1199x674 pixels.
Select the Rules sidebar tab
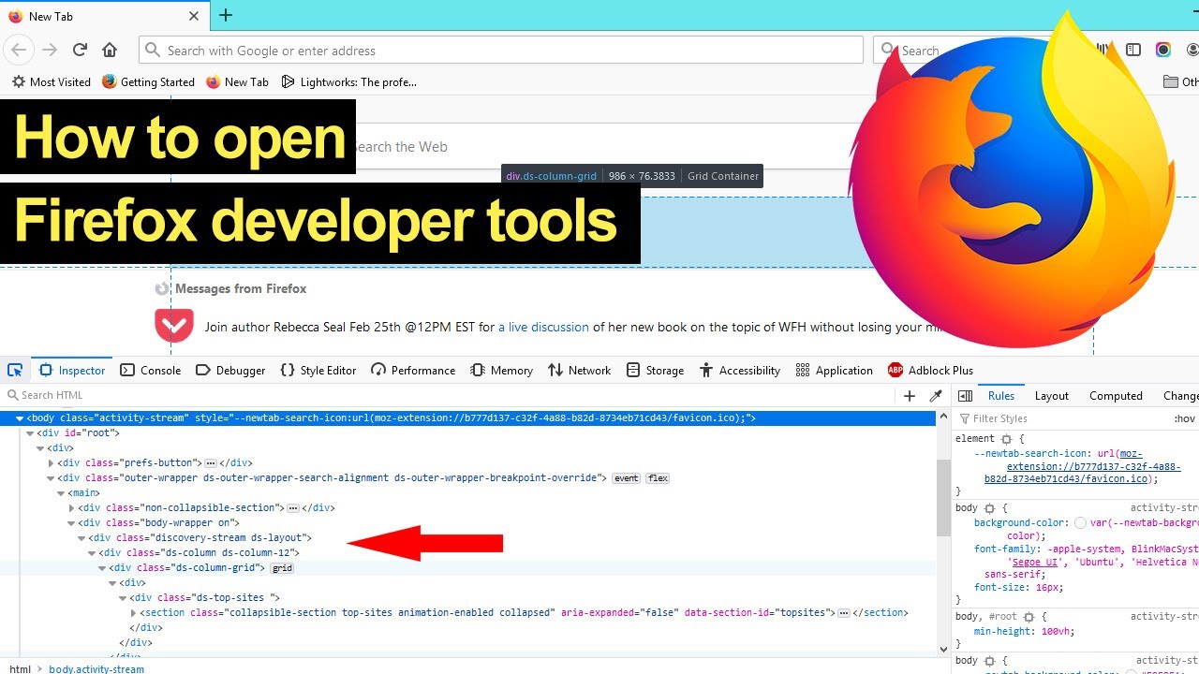pos(1001,395)
